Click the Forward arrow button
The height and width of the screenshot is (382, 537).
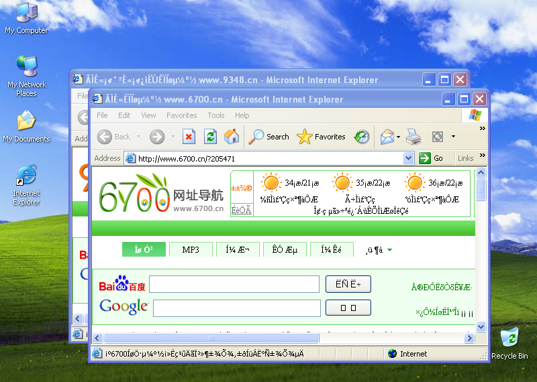(157, 137)
